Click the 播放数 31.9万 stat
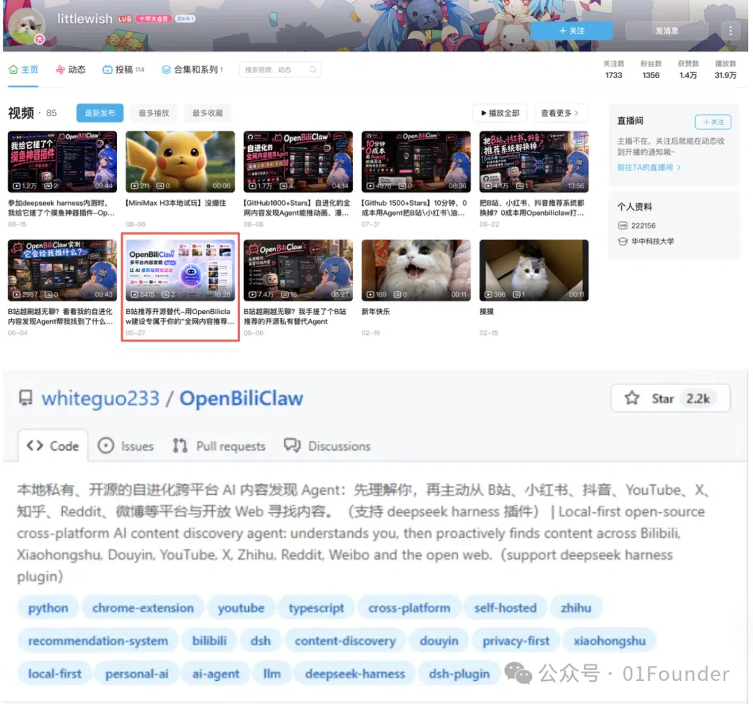This screenshot has height=704, width=753. (x=725, y=70)
